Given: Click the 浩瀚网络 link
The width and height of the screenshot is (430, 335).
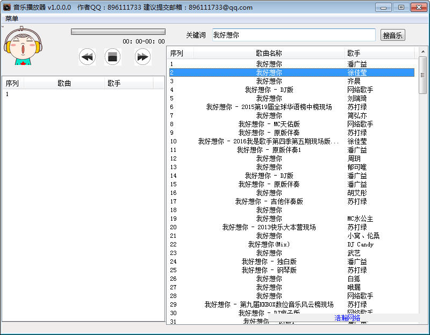Looking at the screenshot, I should point(347,318).
